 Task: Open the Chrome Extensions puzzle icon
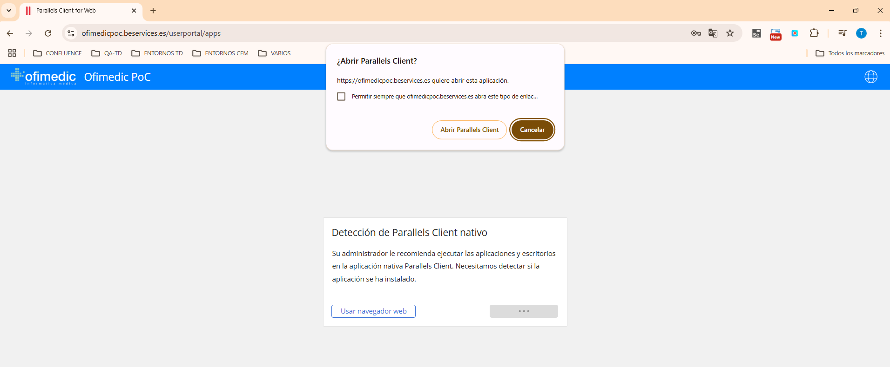(x=814, y=33)
